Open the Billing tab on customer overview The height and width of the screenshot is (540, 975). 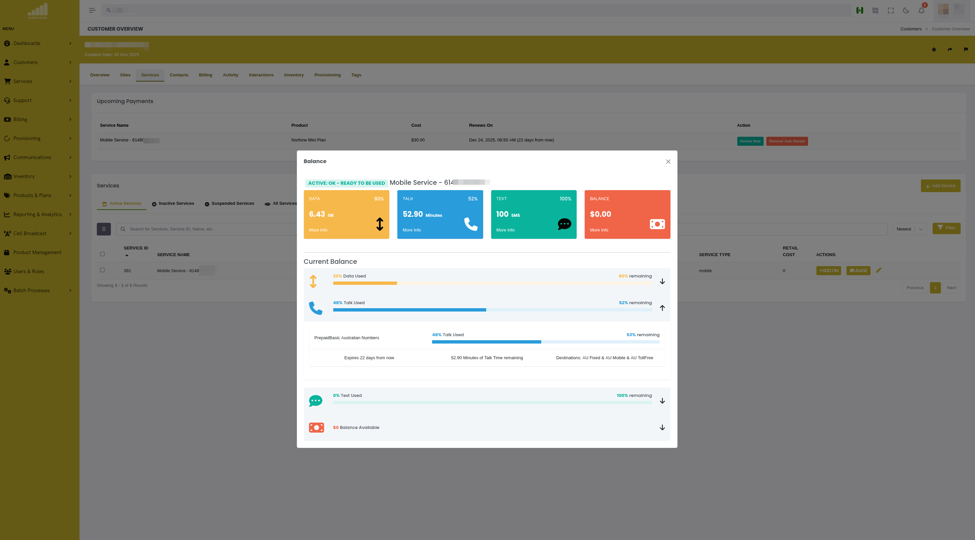206,75
